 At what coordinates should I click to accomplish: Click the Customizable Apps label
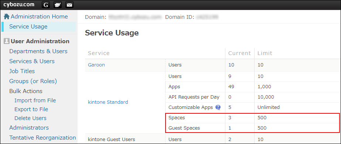pos(191,107)
